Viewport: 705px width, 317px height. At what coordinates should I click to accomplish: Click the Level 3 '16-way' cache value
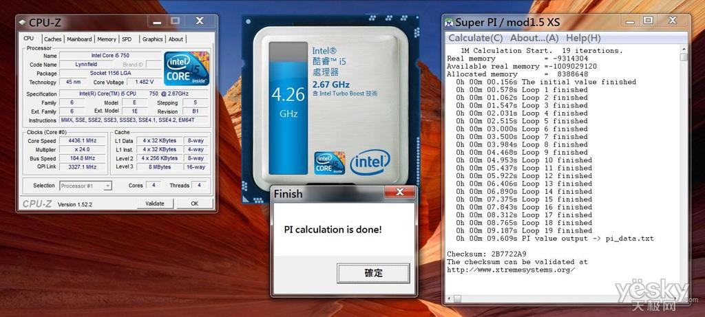[196, 167]
